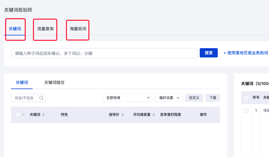Open 使用落地页或业务拓词 link
Image resolution: width=269 pixels, height=157 pixels.
tap(246, 53)
